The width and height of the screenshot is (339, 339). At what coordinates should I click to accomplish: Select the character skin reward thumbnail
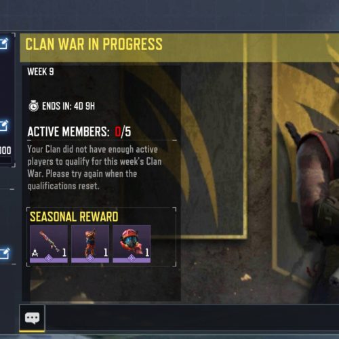(90, 244)
